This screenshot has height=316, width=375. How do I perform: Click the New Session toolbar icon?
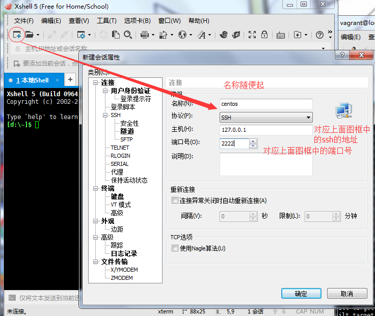(17, 35)
